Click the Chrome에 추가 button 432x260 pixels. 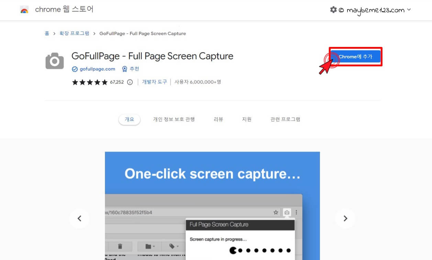pos(356,57)
